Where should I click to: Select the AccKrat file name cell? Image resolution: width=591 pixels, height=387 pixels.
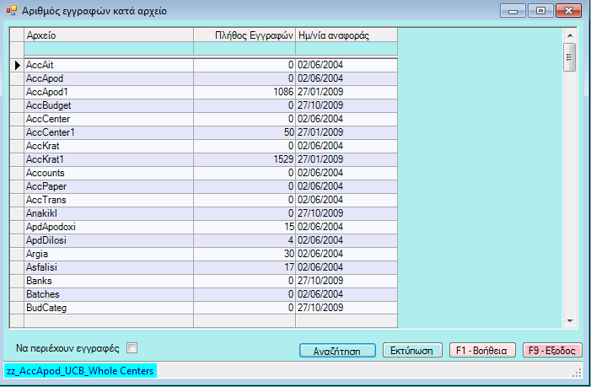109,146
